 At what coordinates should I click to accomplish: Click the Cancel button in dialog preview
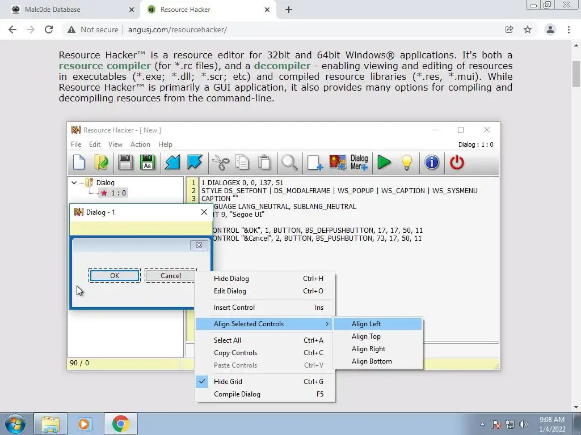(x=170, y=276)
